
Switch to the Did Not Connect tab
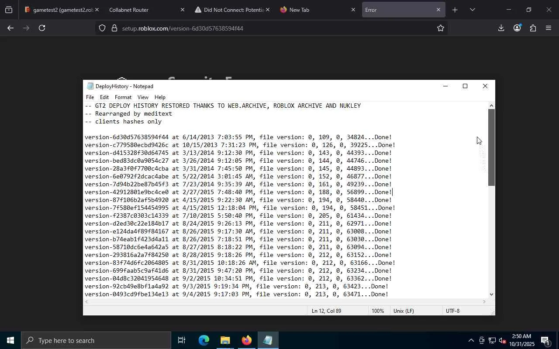231,10
